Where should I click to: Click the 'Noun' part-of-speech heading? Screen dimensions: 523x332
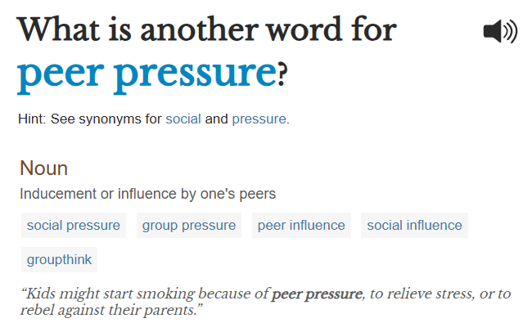[43, 168]
